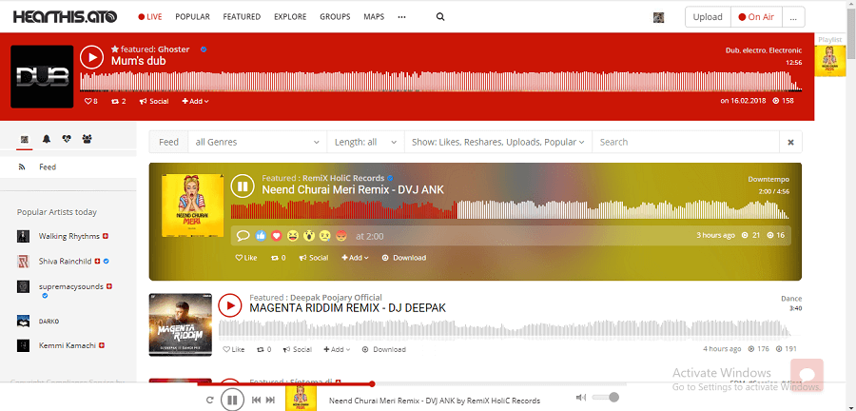Seek on the bottom player progress bar
This screenshot has height=411, width=856.
(x=412, y=383)
